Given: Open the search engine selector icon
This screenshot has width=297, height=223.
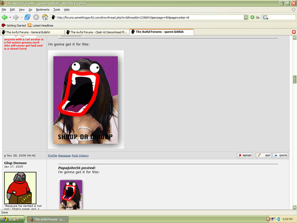Looking at the screenshot, I should 265,17.
